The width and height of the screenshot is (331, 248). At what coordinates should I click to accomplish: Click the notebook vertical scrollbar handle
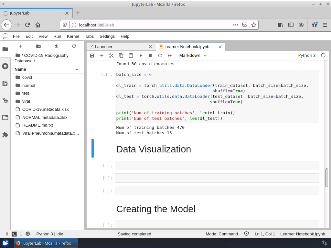coord(326,178)
